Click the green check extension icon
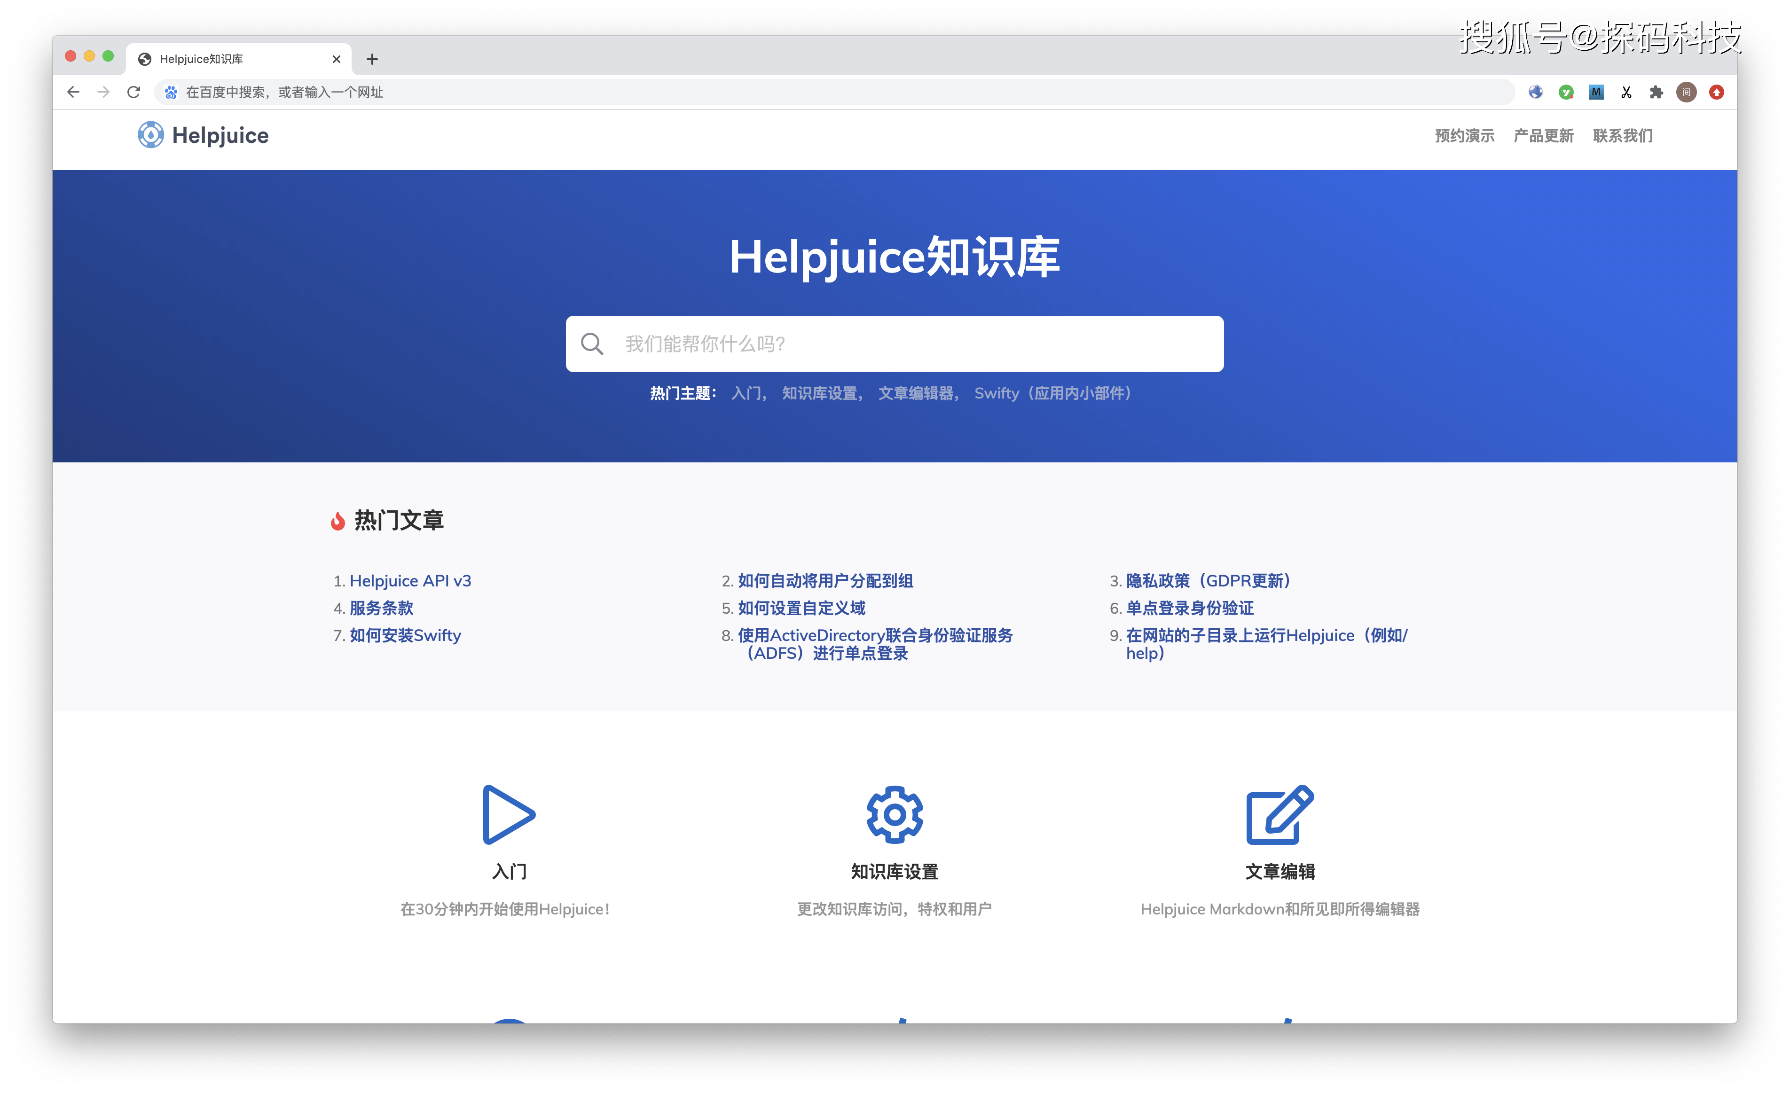This screenshot has width=1790, height=1093. tap(1565, 92)
